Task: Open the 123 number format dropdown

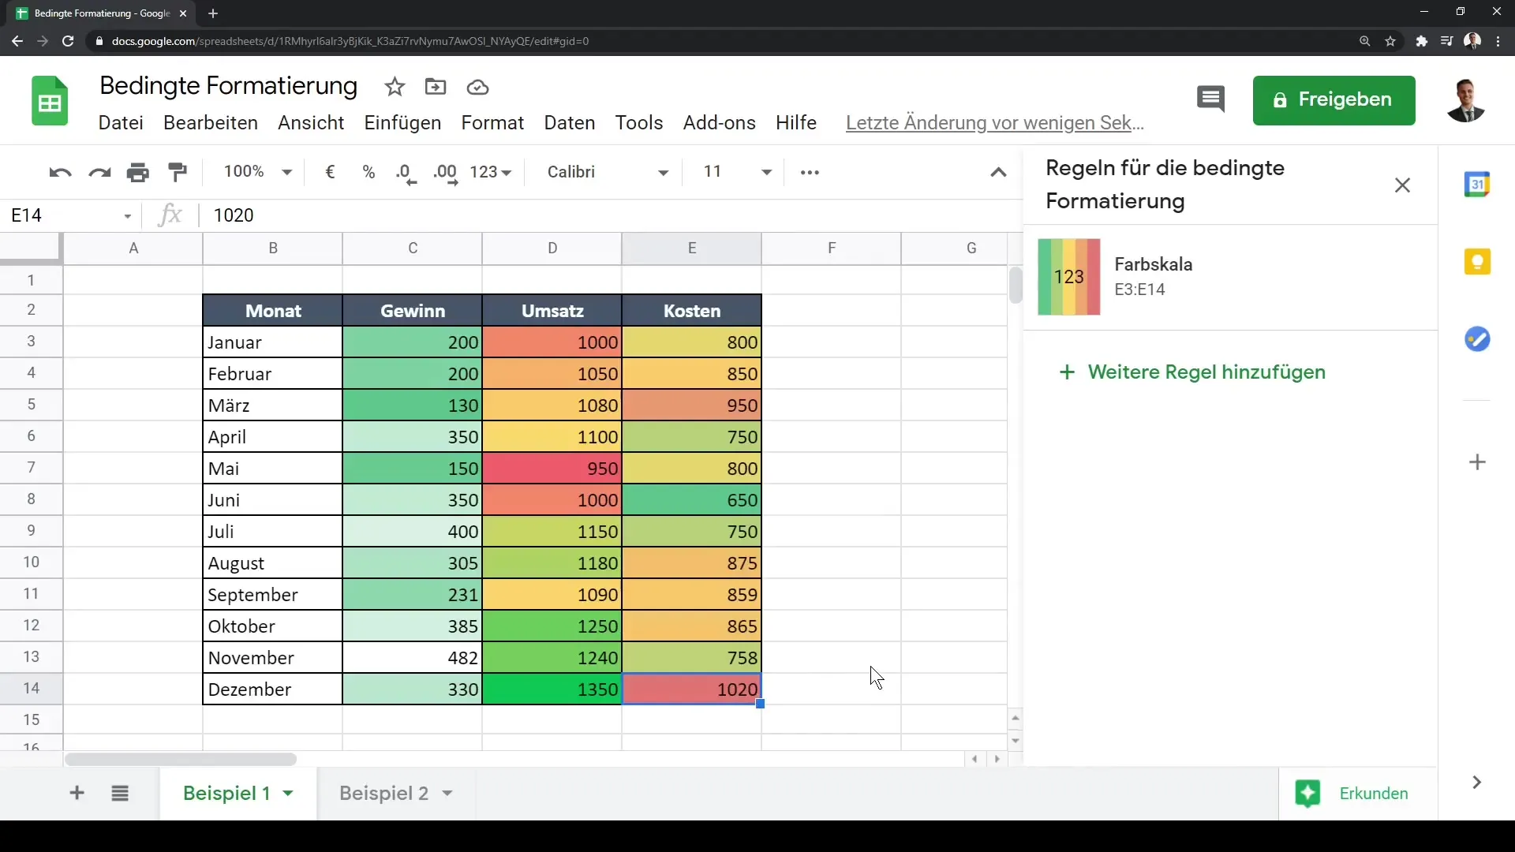Action: tap(490, 172)
